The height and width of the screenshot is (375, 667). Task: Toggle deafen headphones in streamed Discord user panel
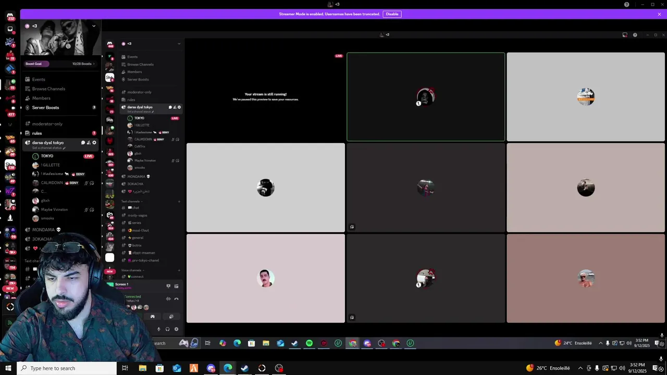pos(167,329)
